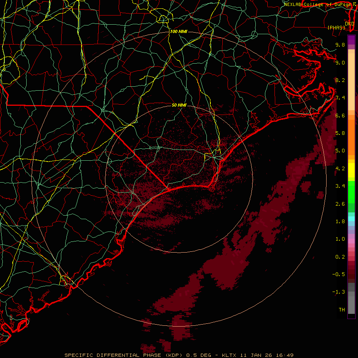Viewport: 358px width, 358px height.
Task: Click the 100 NMI range ring label
Action: pyautogui.click(x=179, y=31)
